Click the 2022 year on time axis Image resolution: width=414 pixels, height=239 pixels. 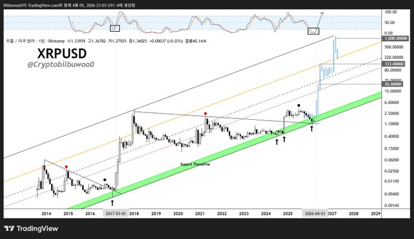point(222,213)
